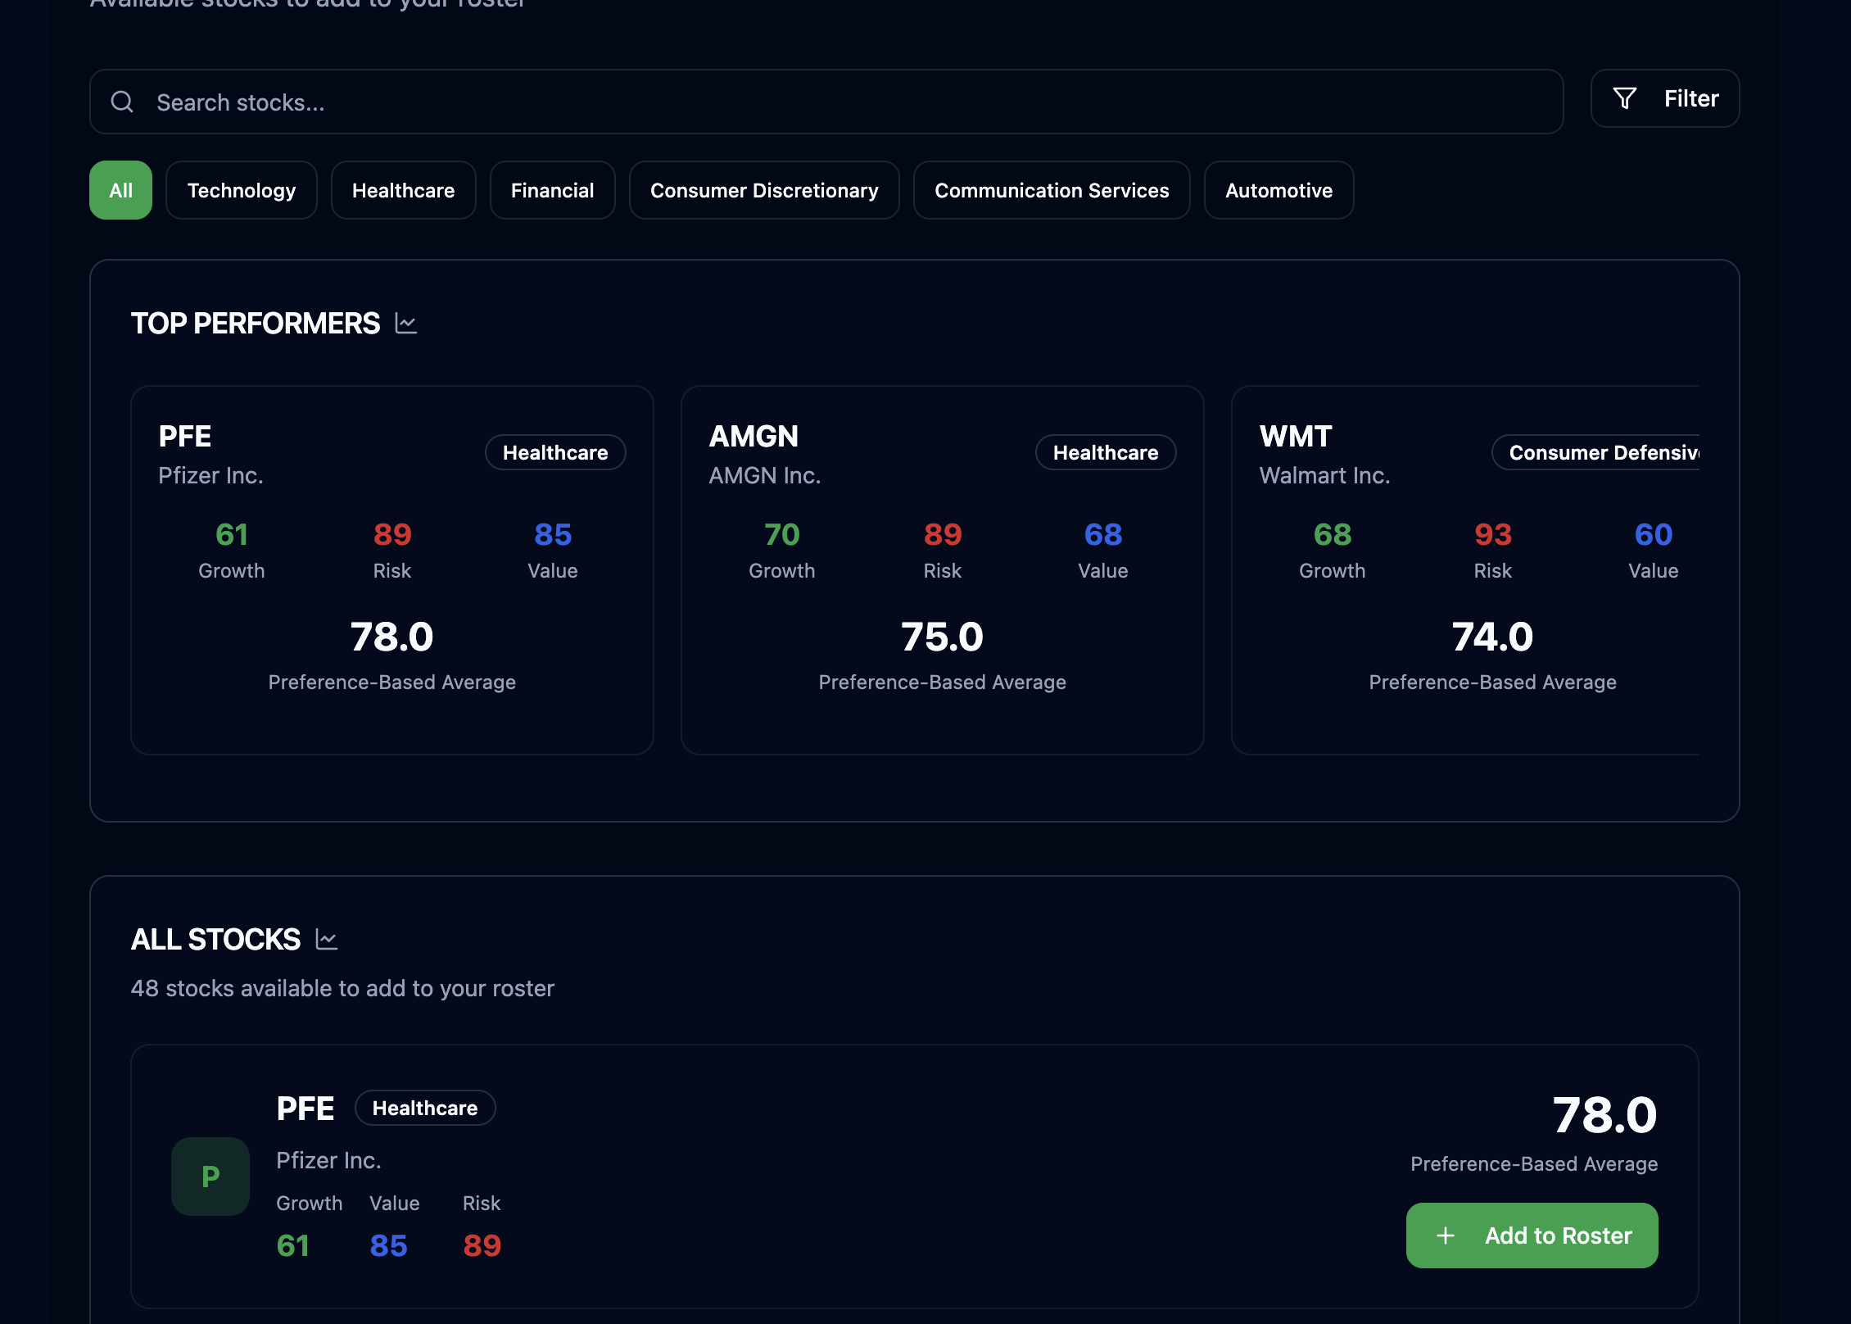Viewport: 1851px width, 1324px height.
Task: Click Healthcare badge in PFE stock row
Action: (424, 1108)
